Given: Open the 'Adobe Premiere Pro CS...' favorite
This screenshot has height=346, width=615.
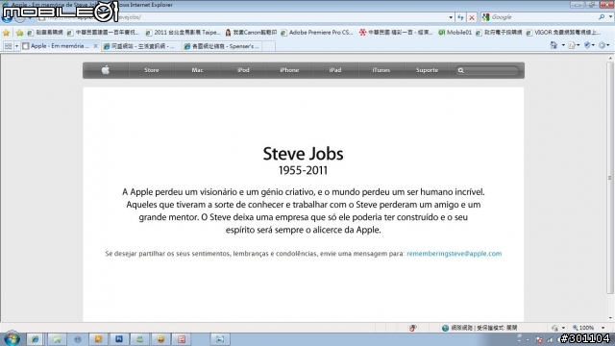Looking at the screenshot, I should click(317, 33).
